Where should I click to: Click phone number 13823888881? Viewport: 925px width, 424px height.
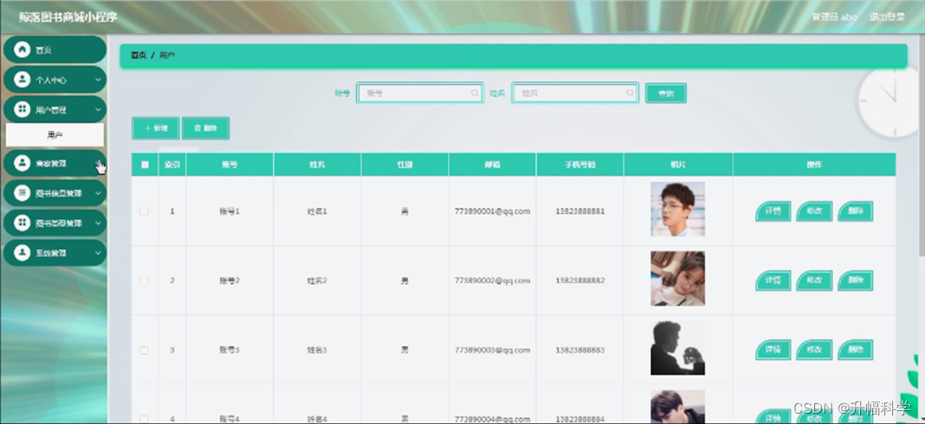pyautogui.click(x=580, y=211)
